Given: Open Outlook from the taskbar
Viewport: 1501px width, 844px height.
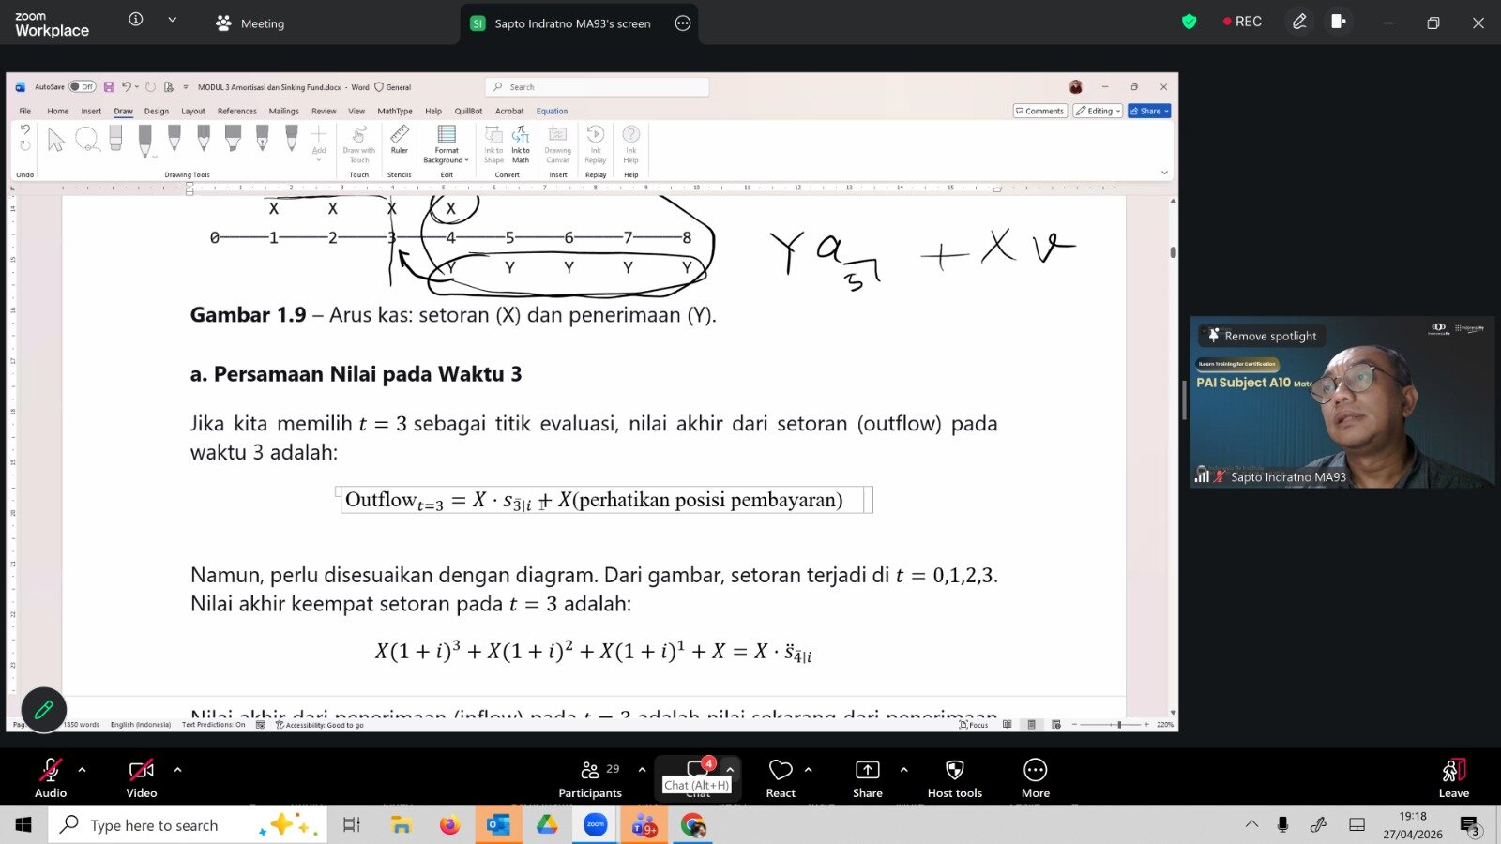Looking at the screenshot, I should tap(498, 825).
